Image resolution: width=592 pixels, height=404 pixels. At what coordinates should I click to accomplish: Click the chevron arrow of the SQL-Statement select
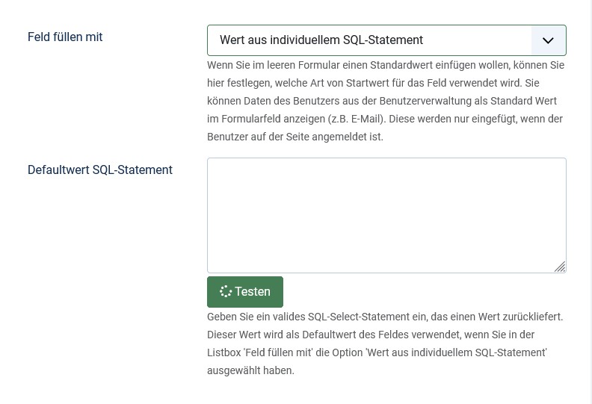click(548, 40)
